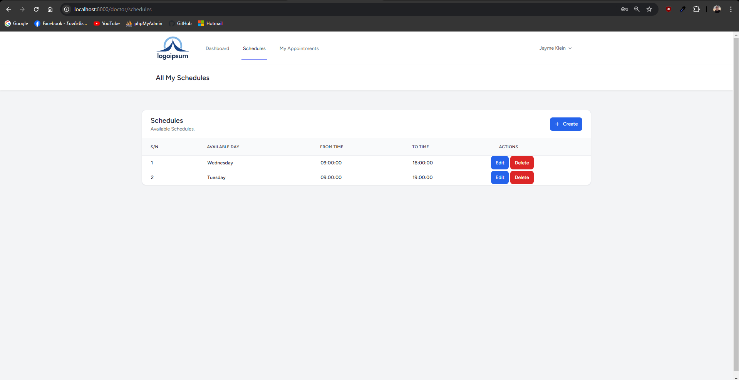Screen dimensions: 739x380
Task: Click the Available Schedules subtitle
Action: [x=173, y=129]
